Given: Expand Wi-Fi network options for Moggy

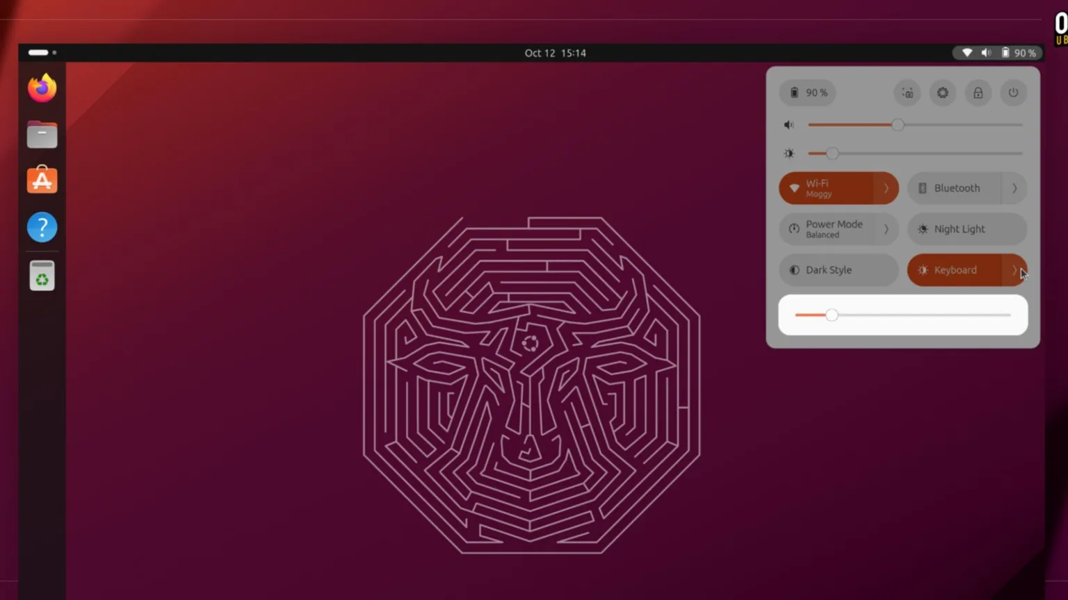Looking at the screenshot, I should [886, 187].
